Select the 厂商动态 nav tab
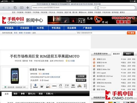The image size is (137, 103). point(87,28)
